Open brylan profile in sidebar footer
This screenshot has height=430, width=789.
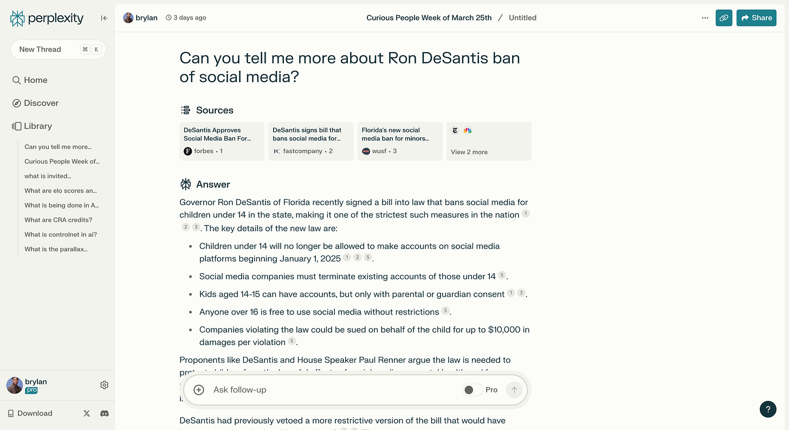(x=27, y=385)
